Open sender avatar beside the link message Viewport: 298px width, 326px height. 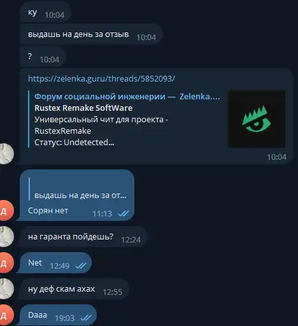6,153
